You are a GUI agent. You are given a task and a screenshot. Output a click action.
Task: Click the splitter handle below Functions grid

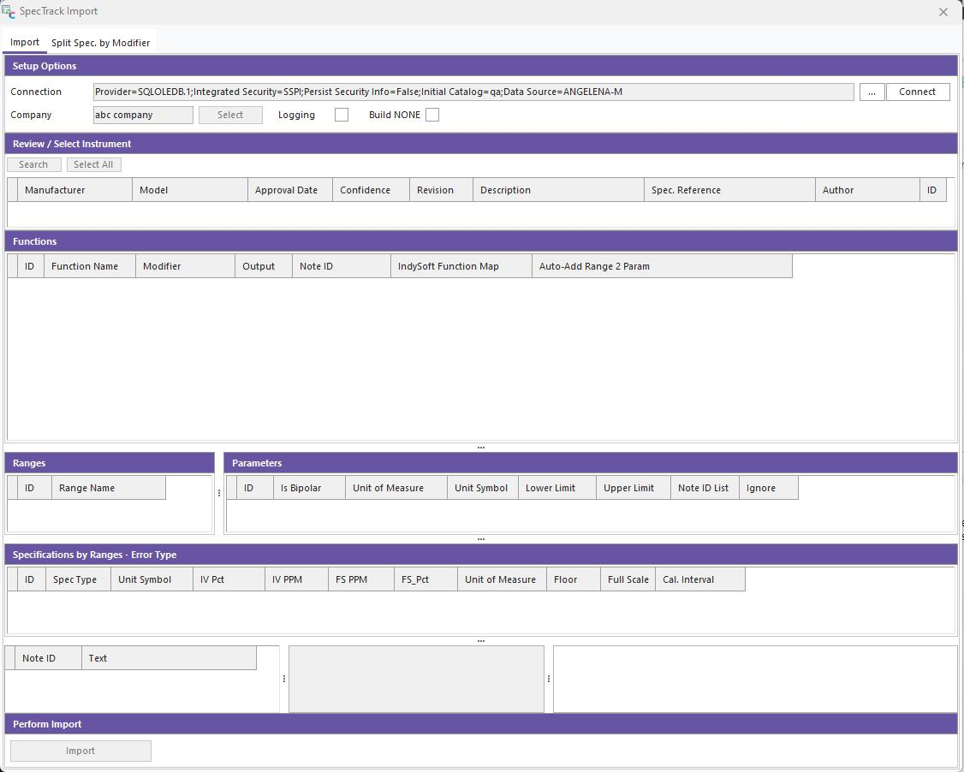[x=481, y=447]
